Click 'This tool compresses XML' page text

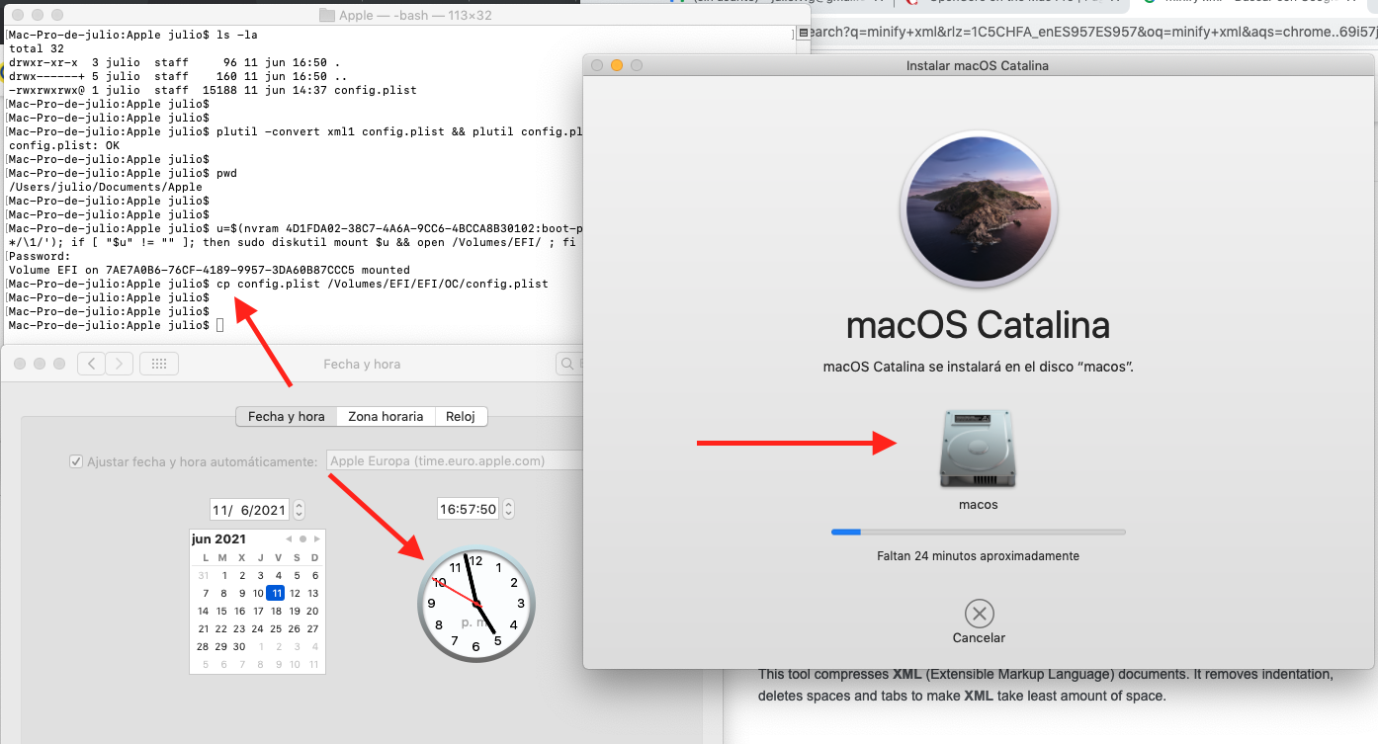click(x=1046, y=674)
